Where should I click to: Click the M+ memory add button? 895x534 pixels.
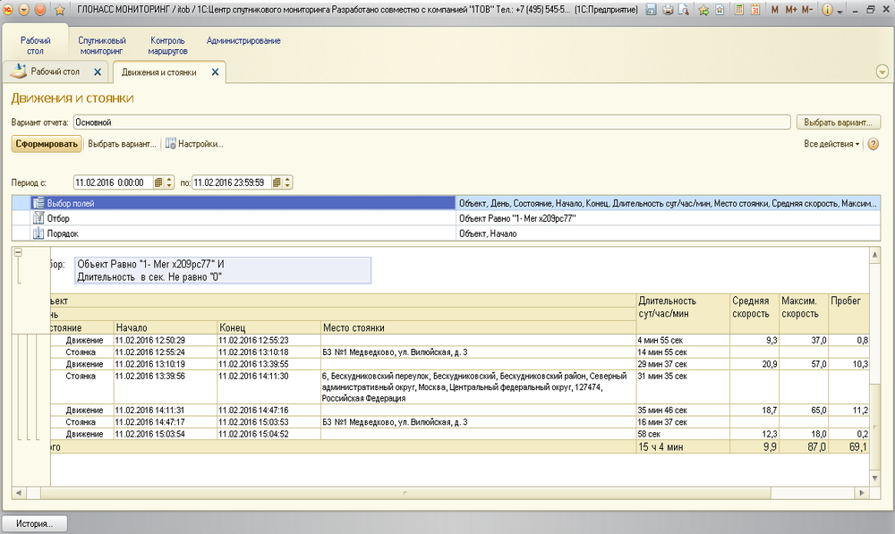(791, 10)
